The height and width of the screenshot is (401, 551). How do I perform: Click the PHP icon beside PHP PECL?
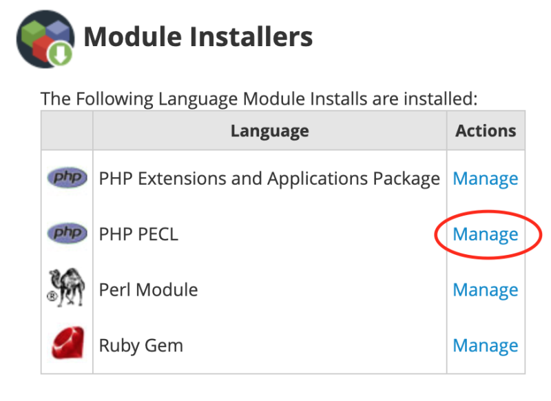[x=67, y=234]
